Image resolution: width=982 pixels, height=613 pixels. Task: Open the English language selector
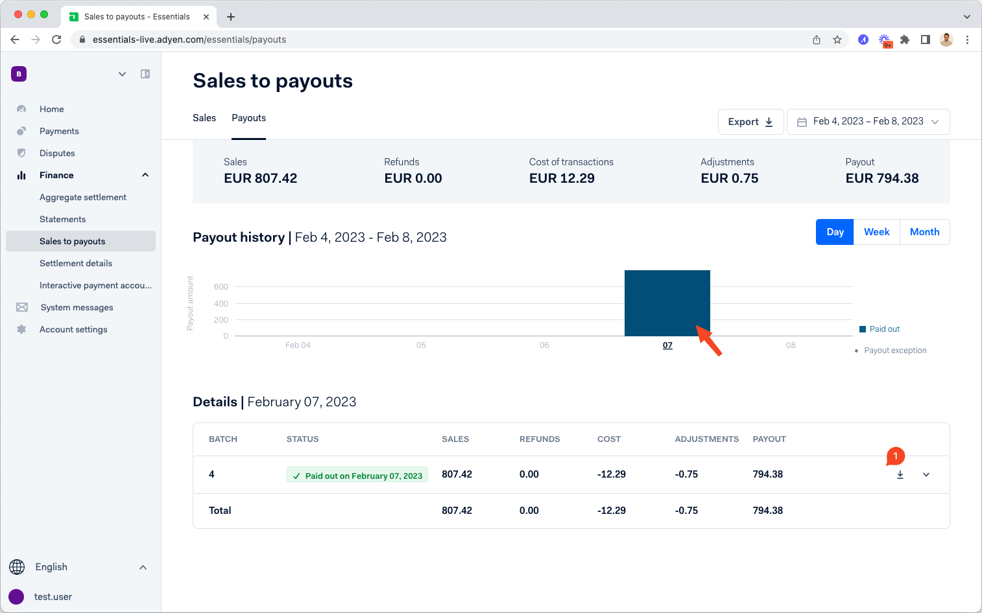(51, 567)
